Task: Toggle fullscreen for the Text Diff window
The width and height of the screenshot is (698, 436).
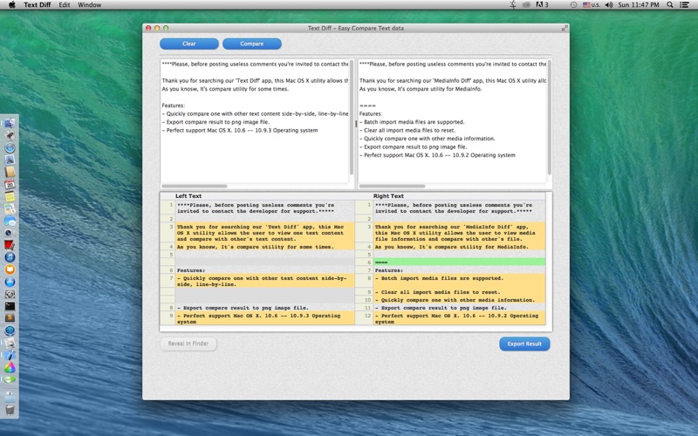Action: click(x=565, y=28)
